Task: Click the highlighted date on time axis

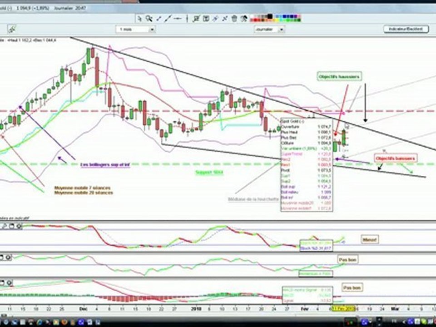Action: coord(344,309)
